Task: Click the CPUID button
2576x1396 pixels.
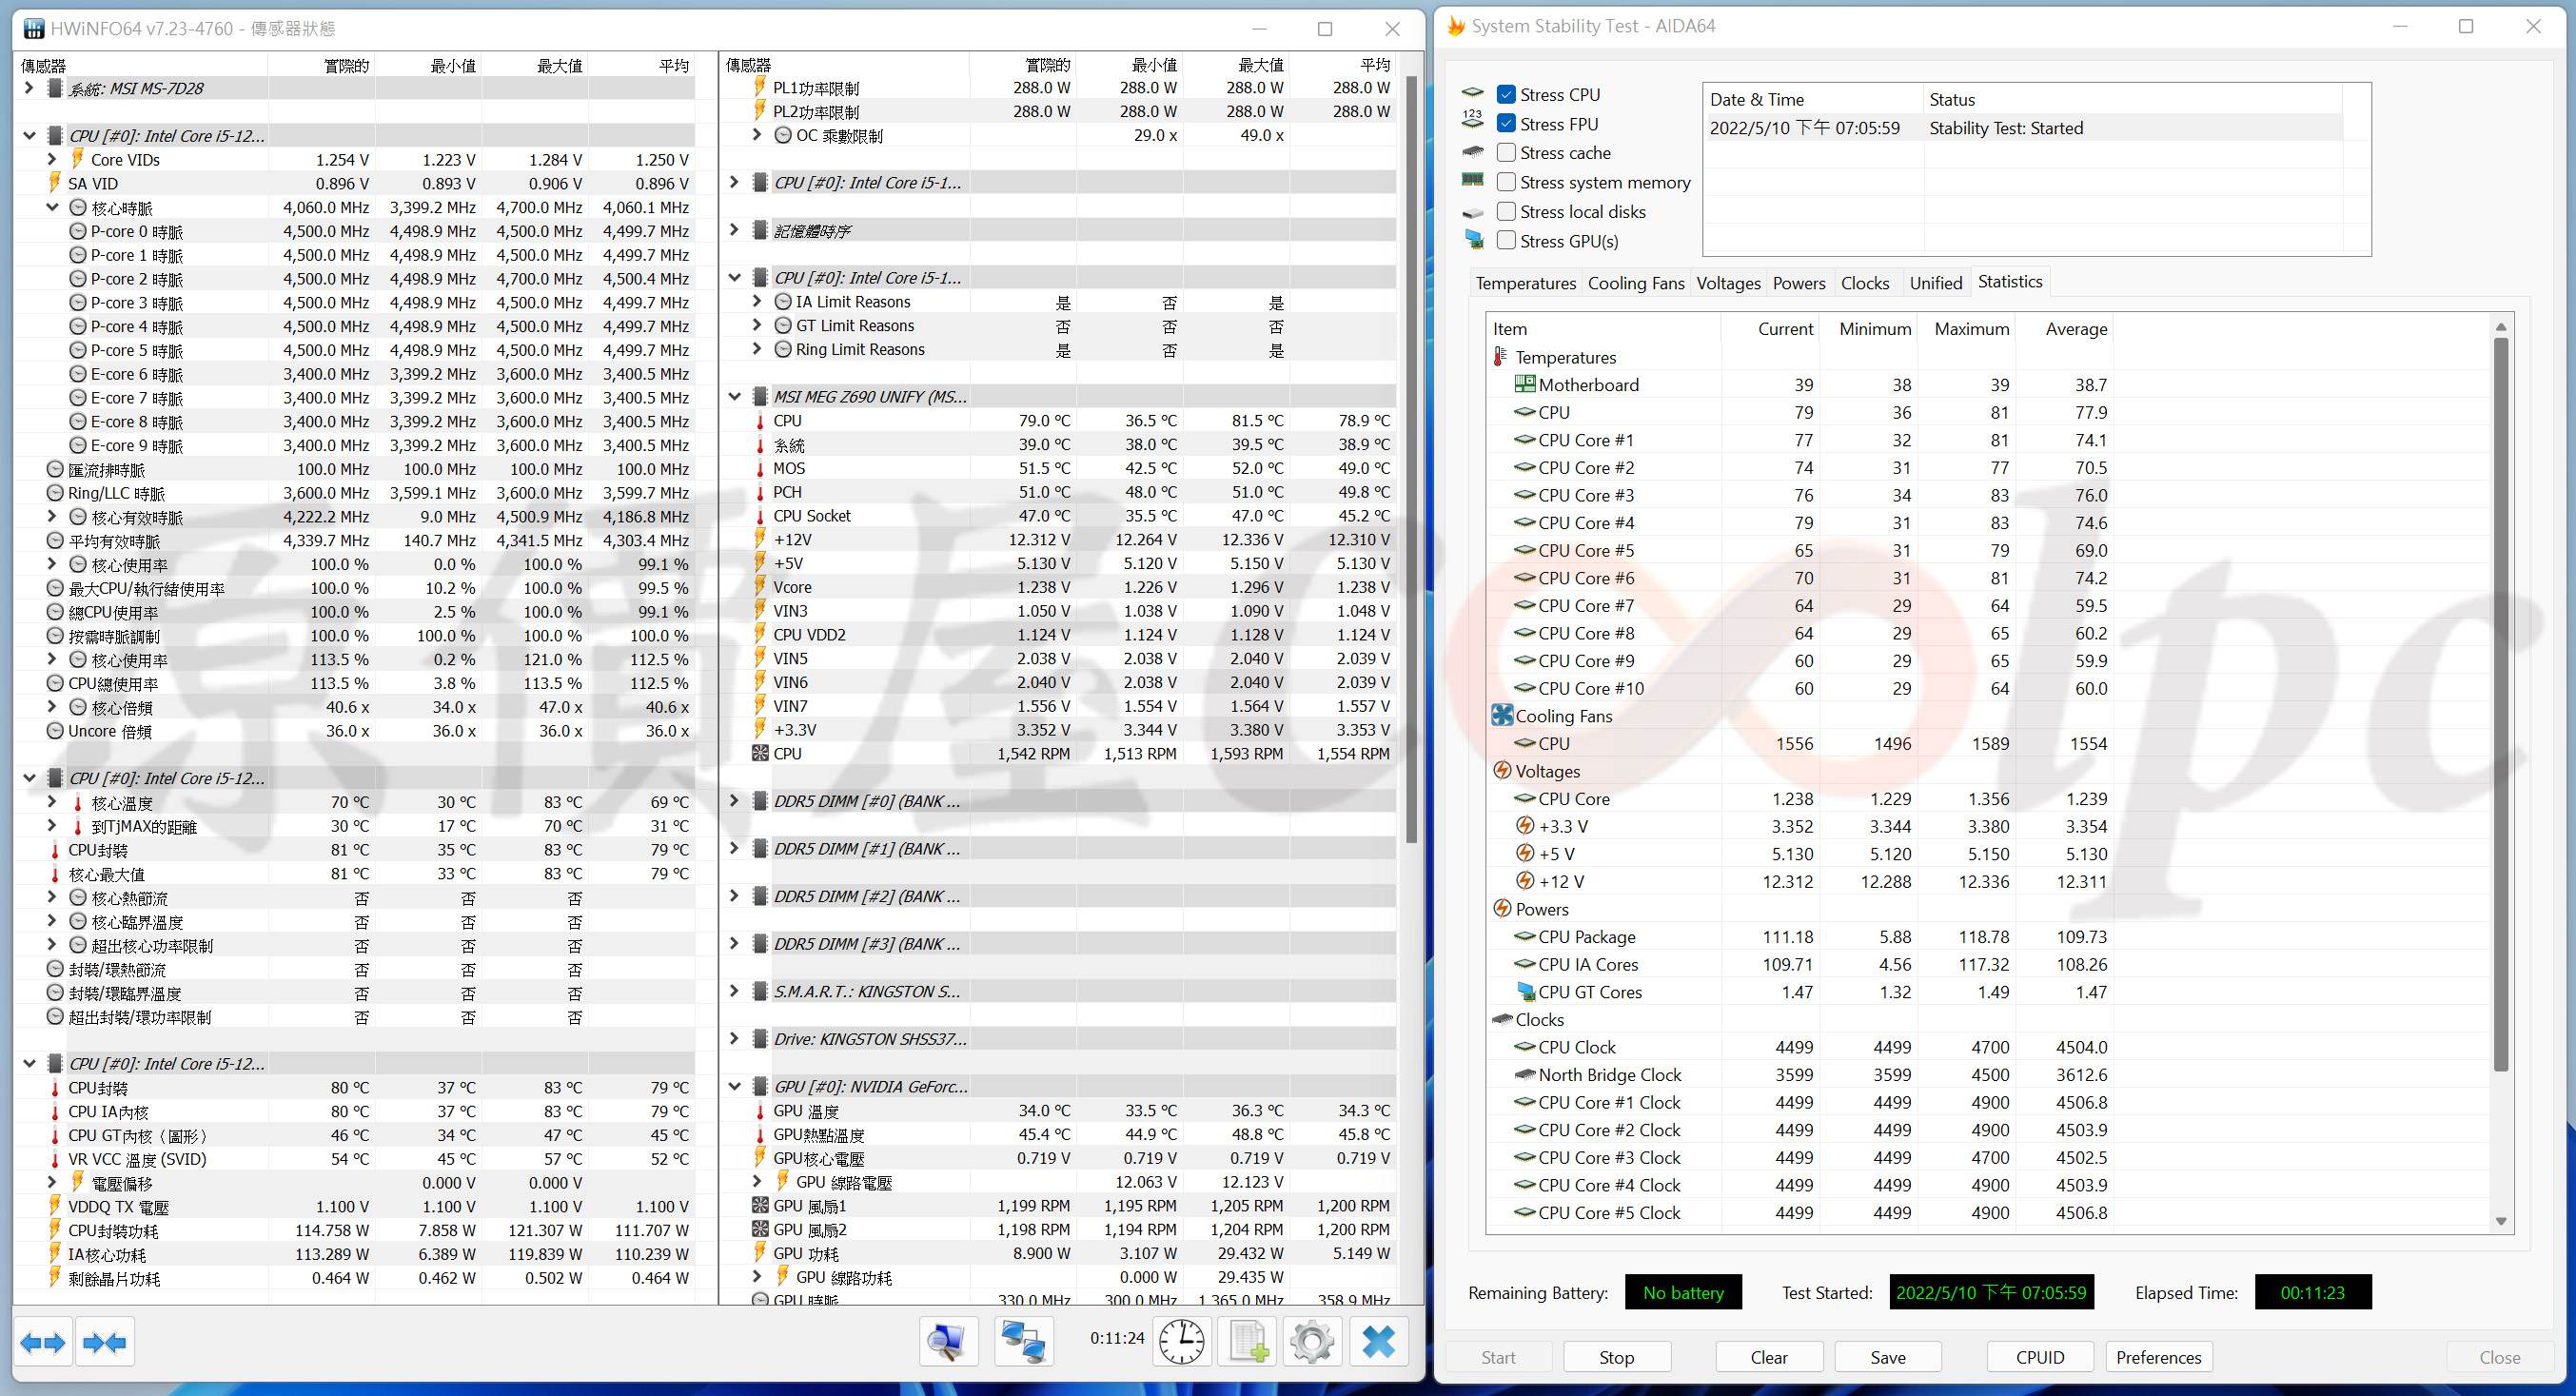Action: click(x=2039, y=1357)
